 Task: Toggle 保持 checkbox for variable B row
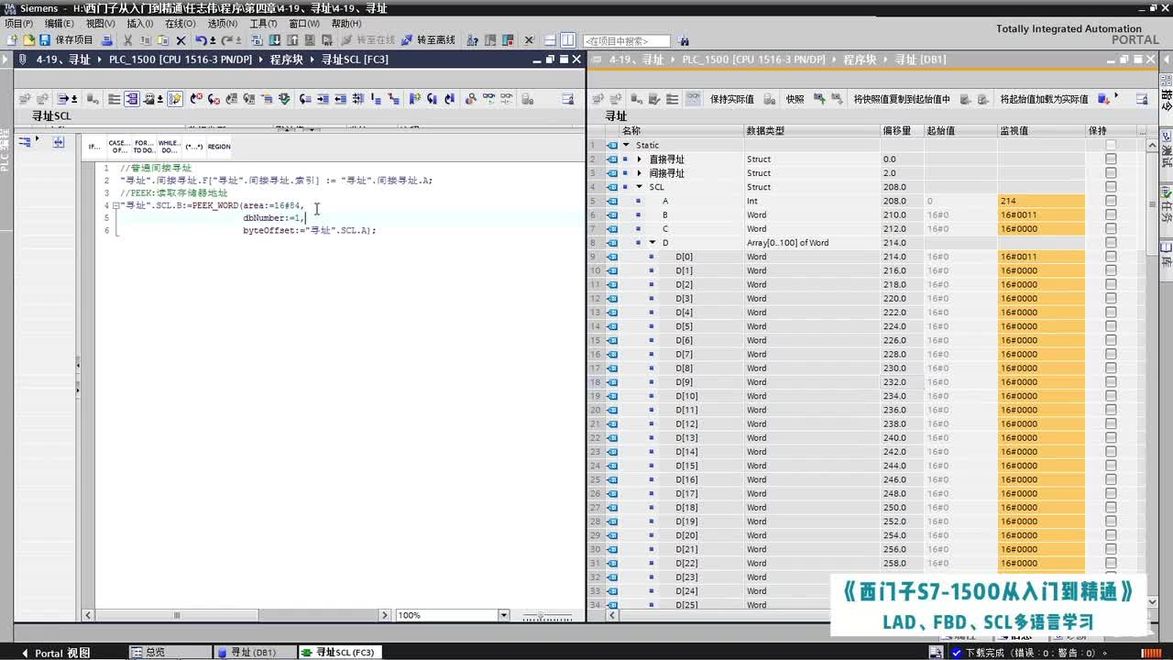(x=1111, y=214)
